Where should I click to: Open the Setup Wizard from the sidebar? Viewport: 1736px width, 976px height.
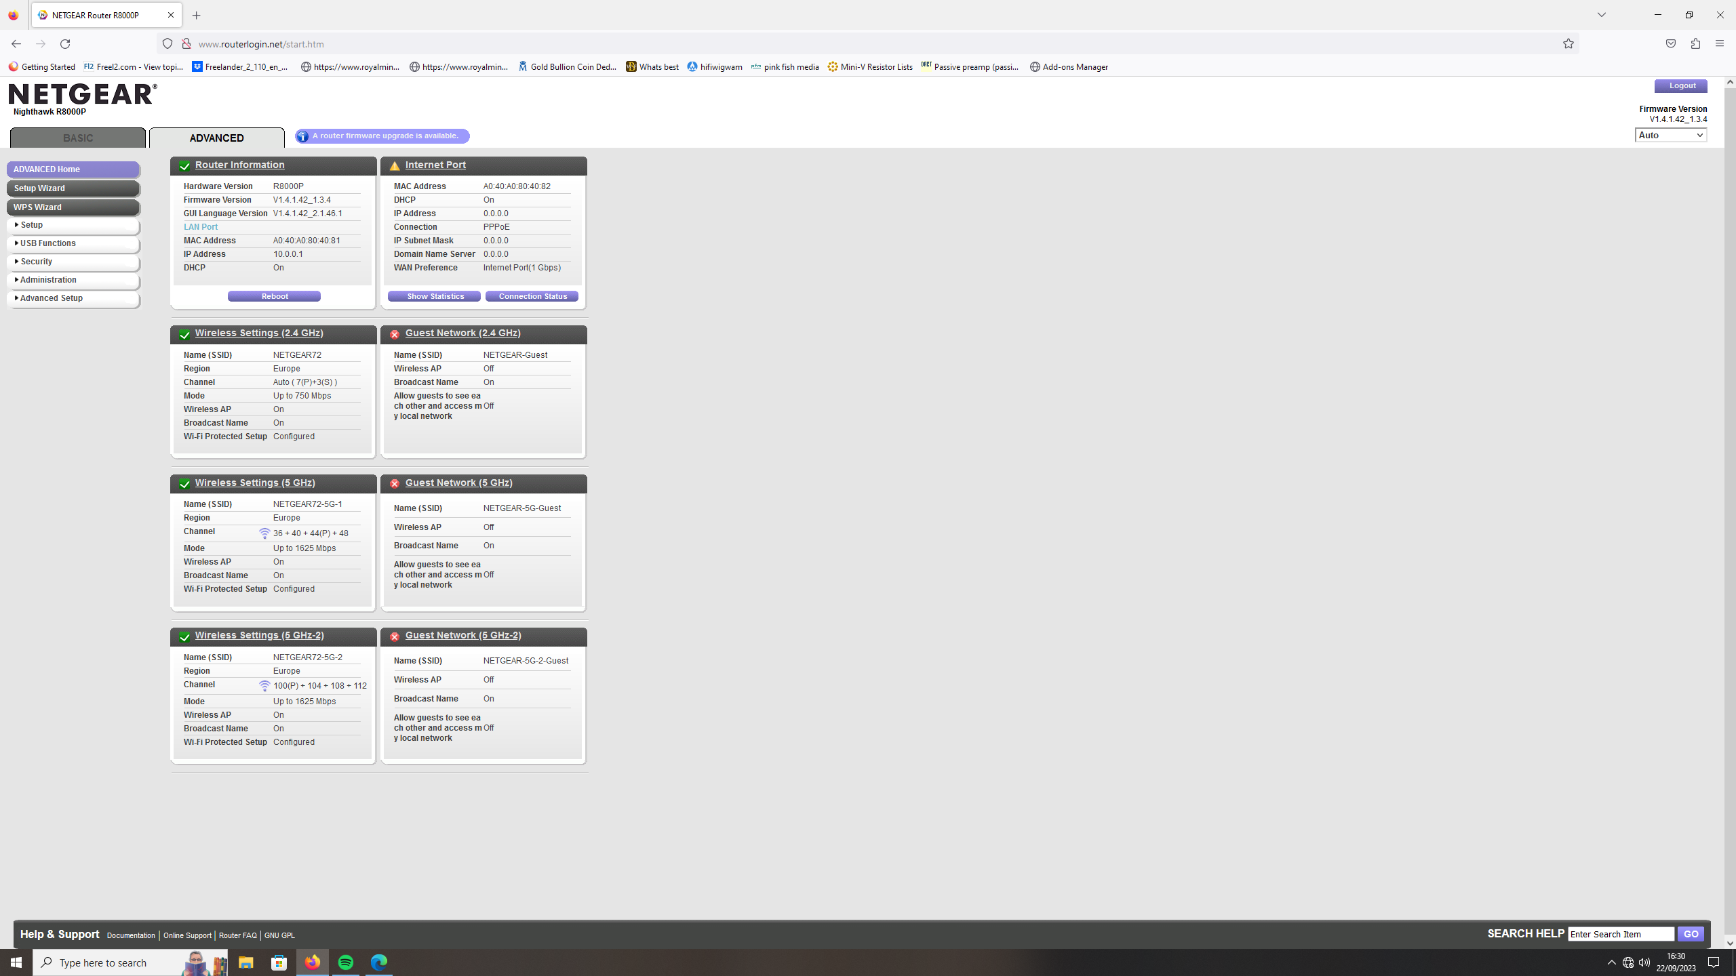point(39,188)
